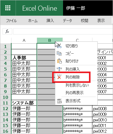113x134 pixels.
Task: Click the Copy icon in context menu
Action: click(x=59, y=53)
